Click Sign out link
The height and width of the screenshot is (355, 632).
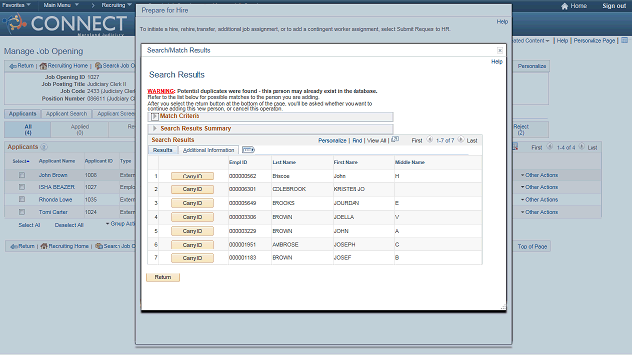614,6
